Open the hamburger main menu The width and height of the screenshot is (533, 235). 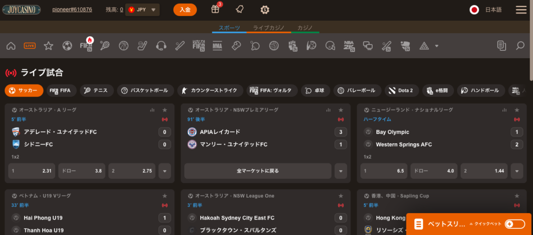coord(521,10)
